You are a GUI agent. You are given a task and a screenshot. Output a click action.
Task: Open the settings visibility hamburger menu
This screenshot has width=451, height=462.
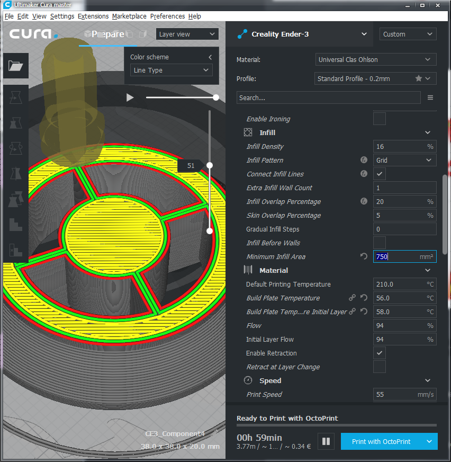(x=430, y=97)
